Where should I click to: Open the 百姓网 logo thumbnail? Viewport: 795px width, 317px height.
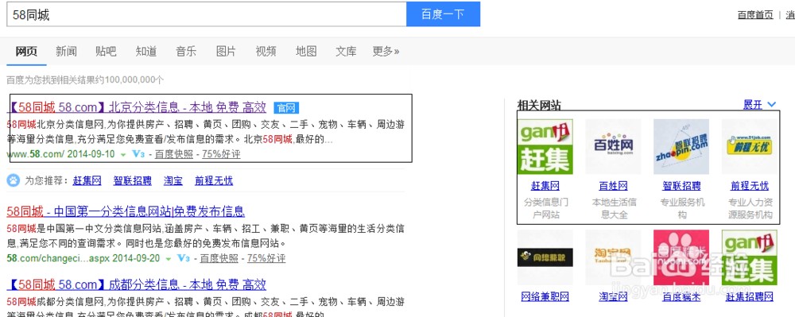pyautogui.click(x=613, y=147)
